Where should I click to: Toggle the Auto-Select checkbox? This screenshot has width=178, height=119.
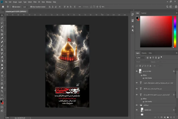click(x=13, y=7)
